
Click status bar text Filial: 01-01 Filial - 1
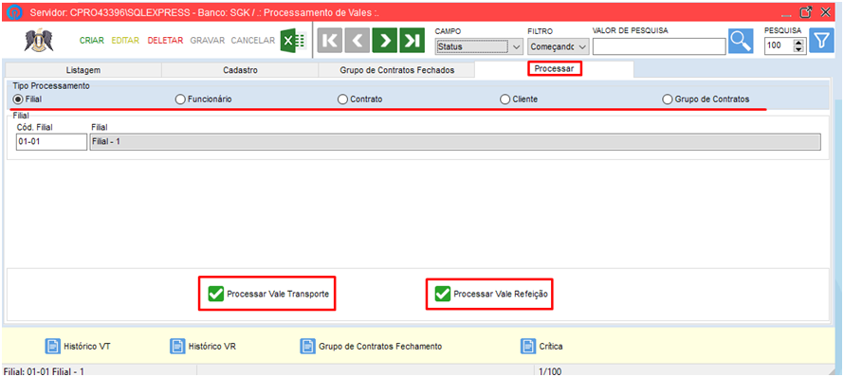pyautogui.click(x=45, y=371)
